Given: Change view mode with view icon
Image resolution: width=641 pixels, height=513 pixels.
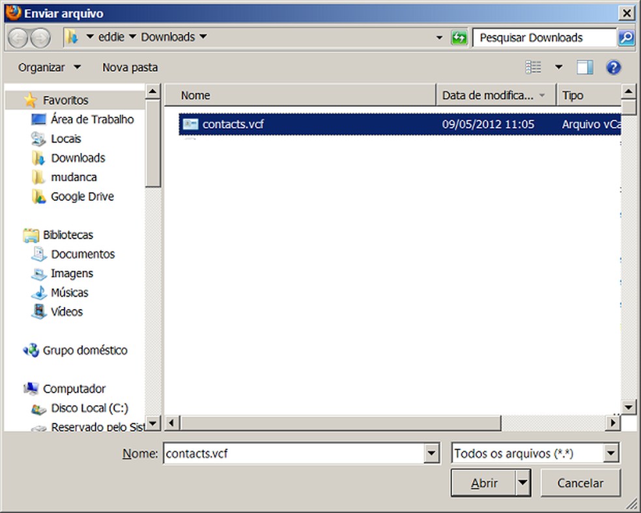Looking at the screenshot, I should (533, 67).
